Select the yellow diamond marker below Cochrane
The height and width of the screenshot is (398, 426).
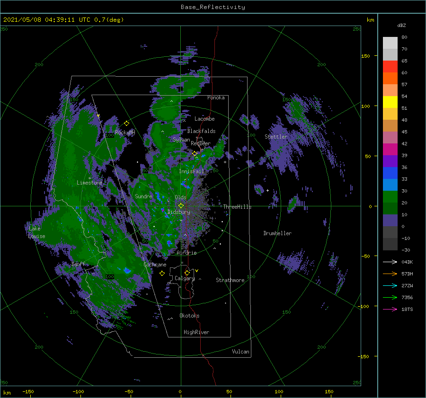[x=162, y=274]
